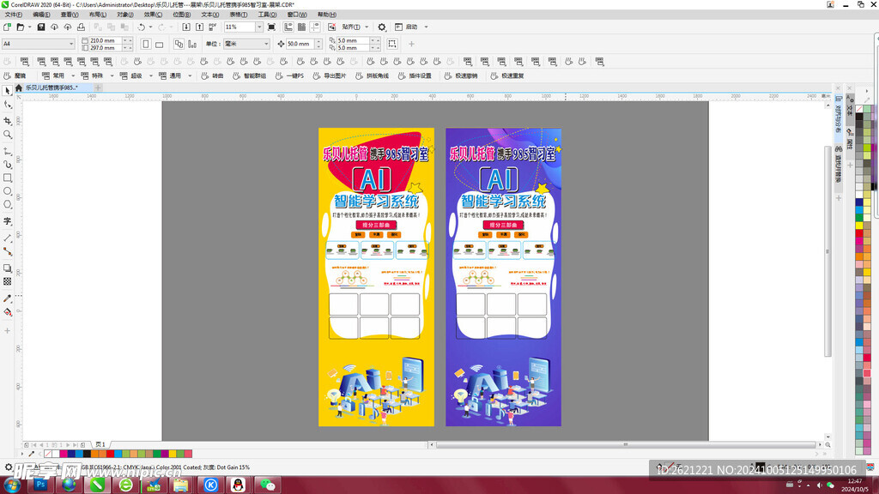Click the 插件设置 plugin button
This screenshot has height=494, width=879.
pos(415,75)
